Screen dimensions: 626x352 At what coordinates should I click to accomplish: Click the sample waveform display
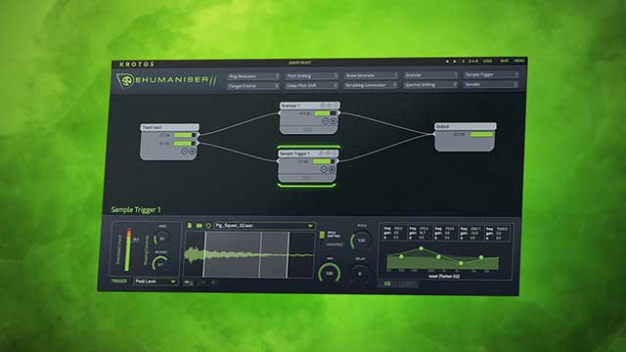[x=248, y=254]
